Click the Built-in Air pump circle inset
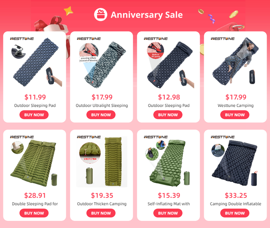Image resolution: width=270 pixels, height=228 pixels. click(155, 50)
